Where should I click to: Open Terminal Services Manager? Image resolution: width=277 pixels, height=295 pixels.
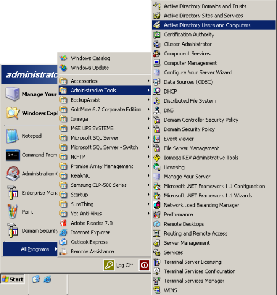pyautogui.click(x=214, y=281)
